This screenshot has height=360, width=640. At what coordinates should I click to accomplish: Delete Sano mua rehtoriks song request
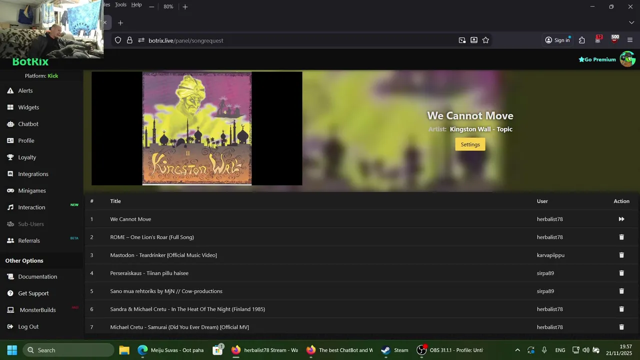621,291
